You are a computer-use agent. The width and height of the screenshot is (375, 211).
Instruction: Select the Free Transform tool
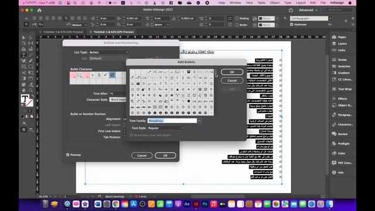[x=31, y=73]
